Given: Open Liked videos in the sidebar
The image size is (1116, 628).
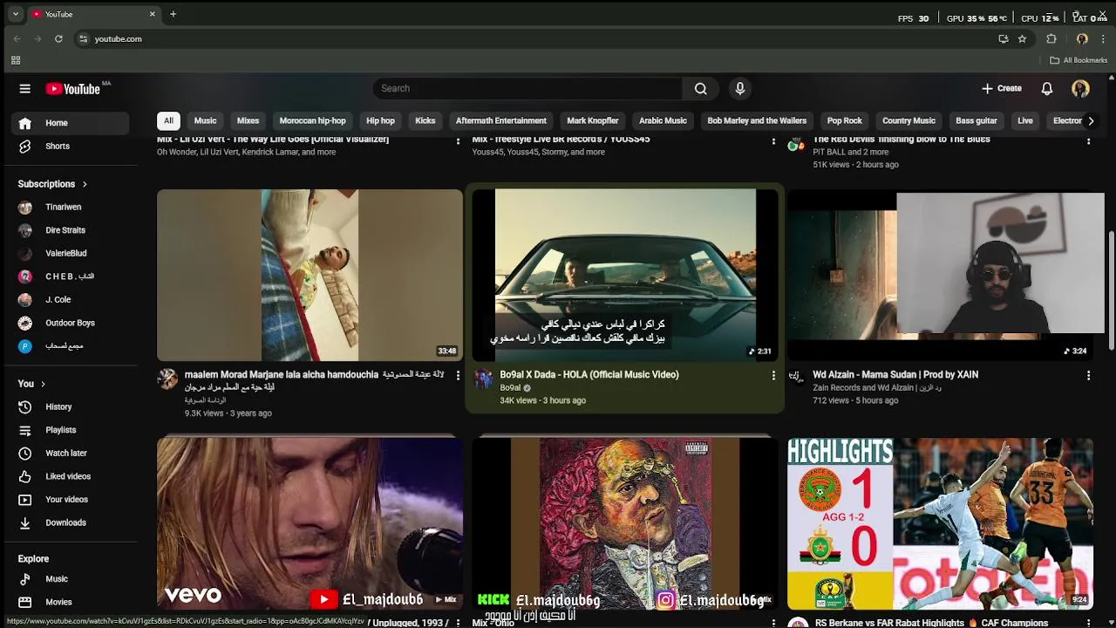Looking at the screenshot, I should click(x=70, y=476).
